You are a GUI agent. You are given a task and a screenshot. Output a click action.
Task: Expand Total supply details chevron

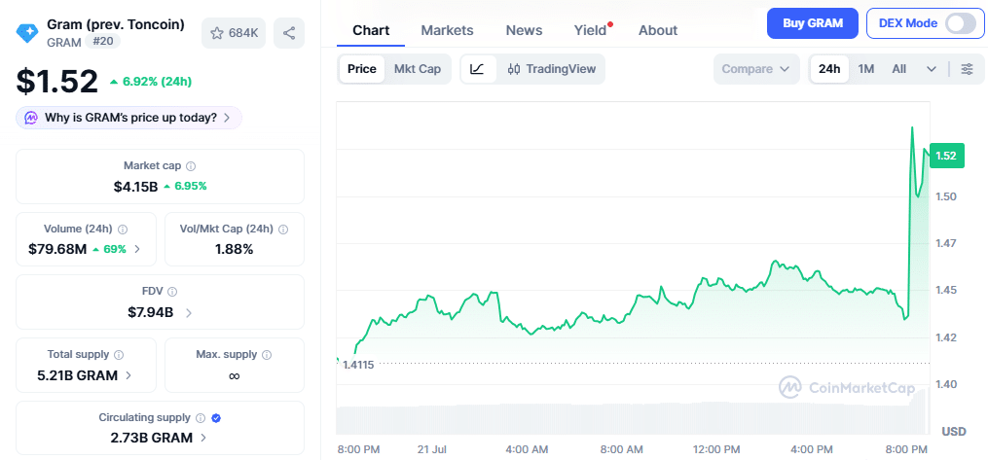(128, 375)
